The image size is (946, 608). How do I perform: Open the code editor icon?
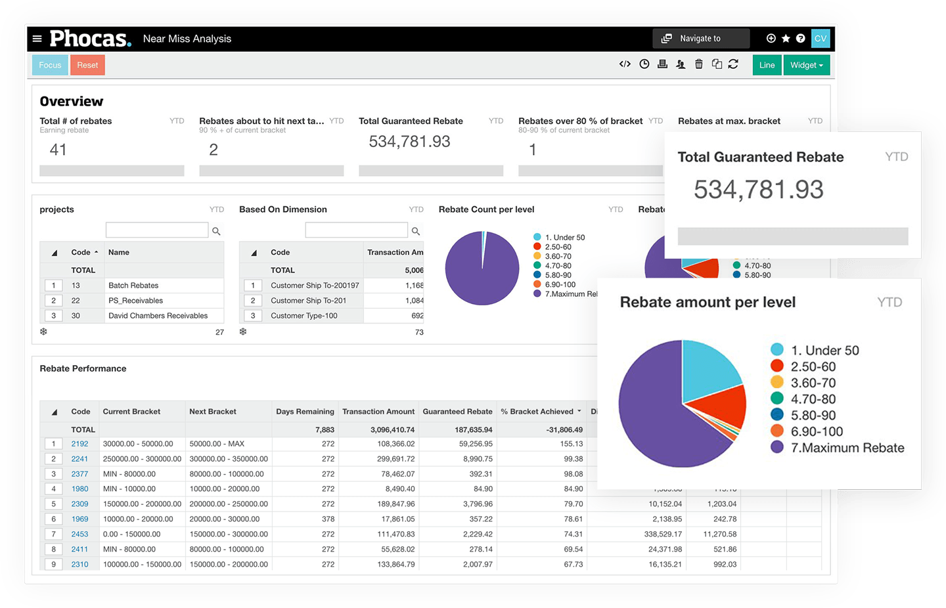coord(624,64)
